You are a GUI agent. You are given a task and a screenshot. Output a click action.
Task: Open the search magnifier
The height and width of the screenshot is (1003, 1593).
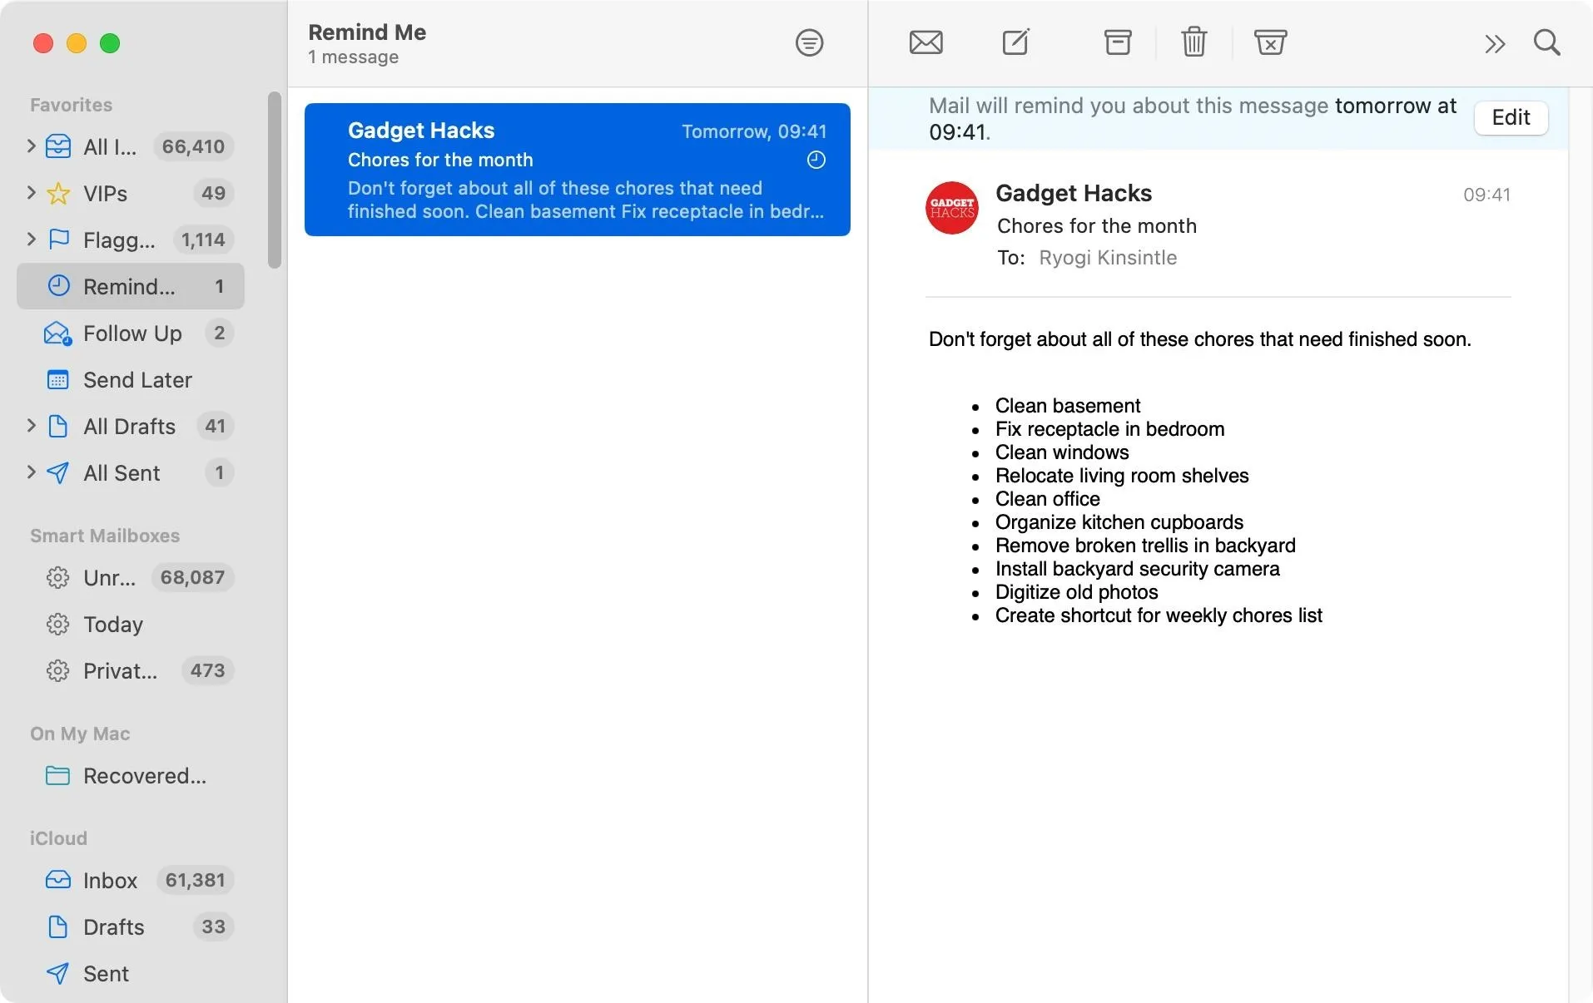(x=1546, y=42)
